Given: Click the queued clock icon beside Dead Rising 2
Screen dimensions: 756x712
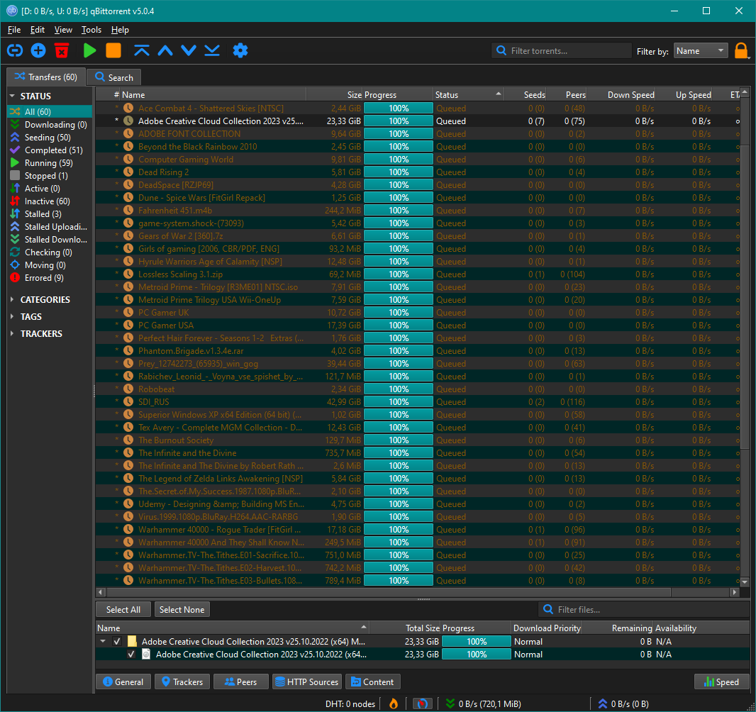Looking at the screenshot, I should (128, 172).
